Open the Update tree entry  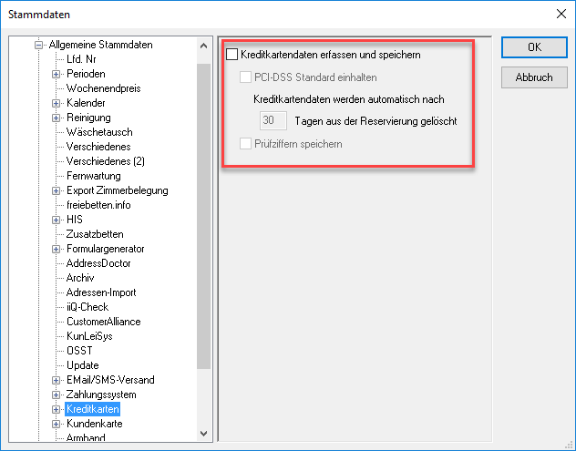pos(83,365)
